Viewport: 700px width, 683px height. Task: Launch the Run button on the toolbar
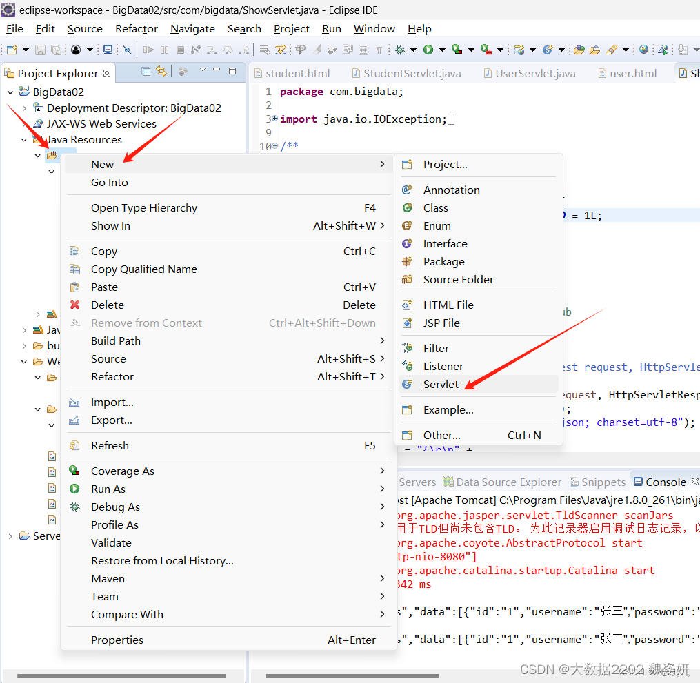point(428,50)
